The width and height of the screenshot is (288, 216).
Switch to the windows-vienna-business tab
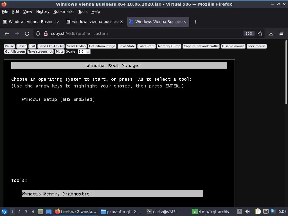pyautogui.click(x=94, y=22)
